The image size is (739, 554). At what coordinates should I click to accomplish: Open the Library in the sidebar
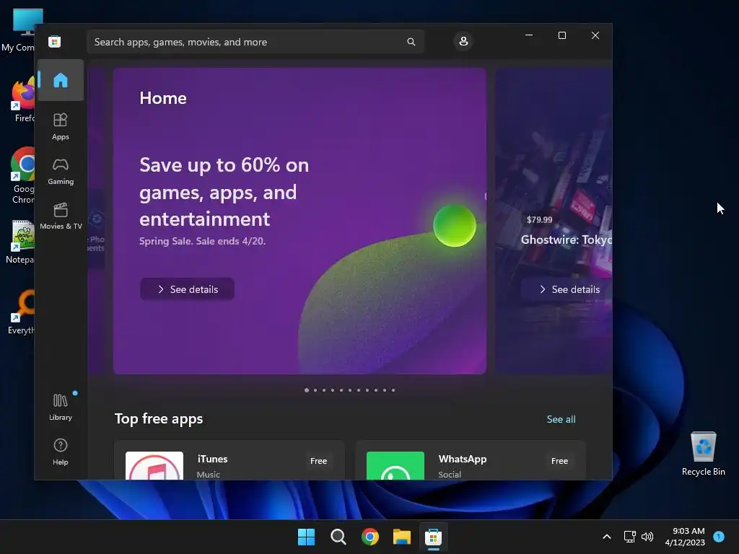(x=61, y=407)
